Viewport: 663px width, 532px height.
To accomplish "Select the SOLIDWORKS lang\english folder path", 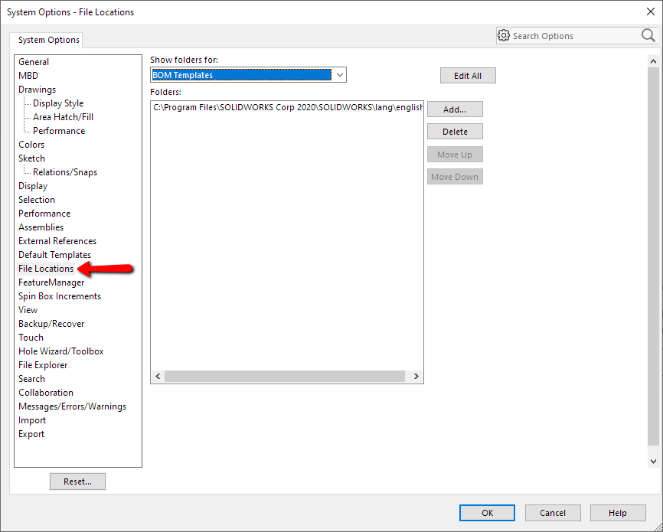I will [x=287, y=107].
